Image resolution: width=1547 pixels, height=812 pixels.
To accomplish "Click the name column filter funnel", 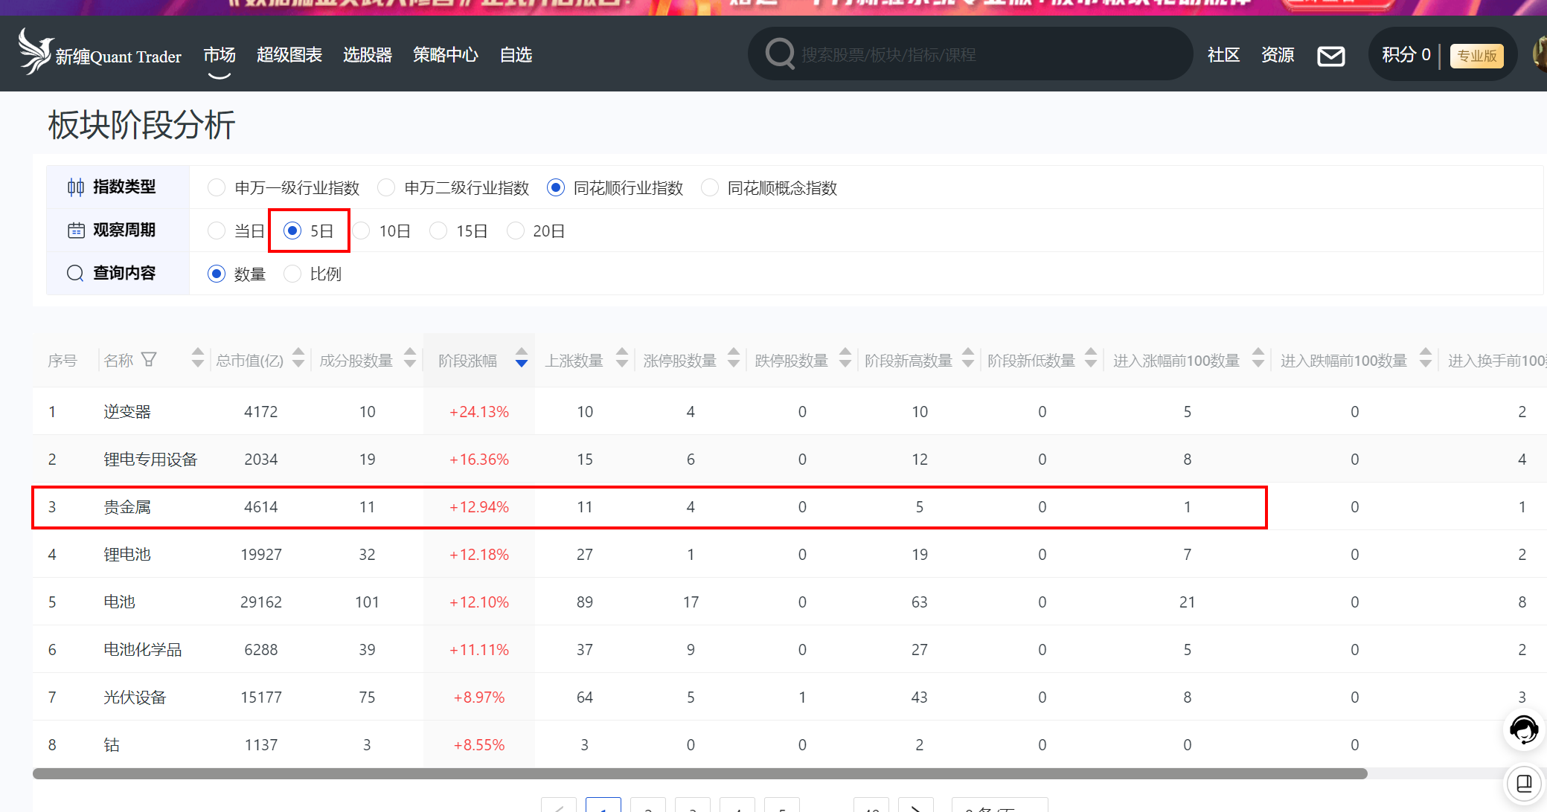I will click(x=149, y=360).
